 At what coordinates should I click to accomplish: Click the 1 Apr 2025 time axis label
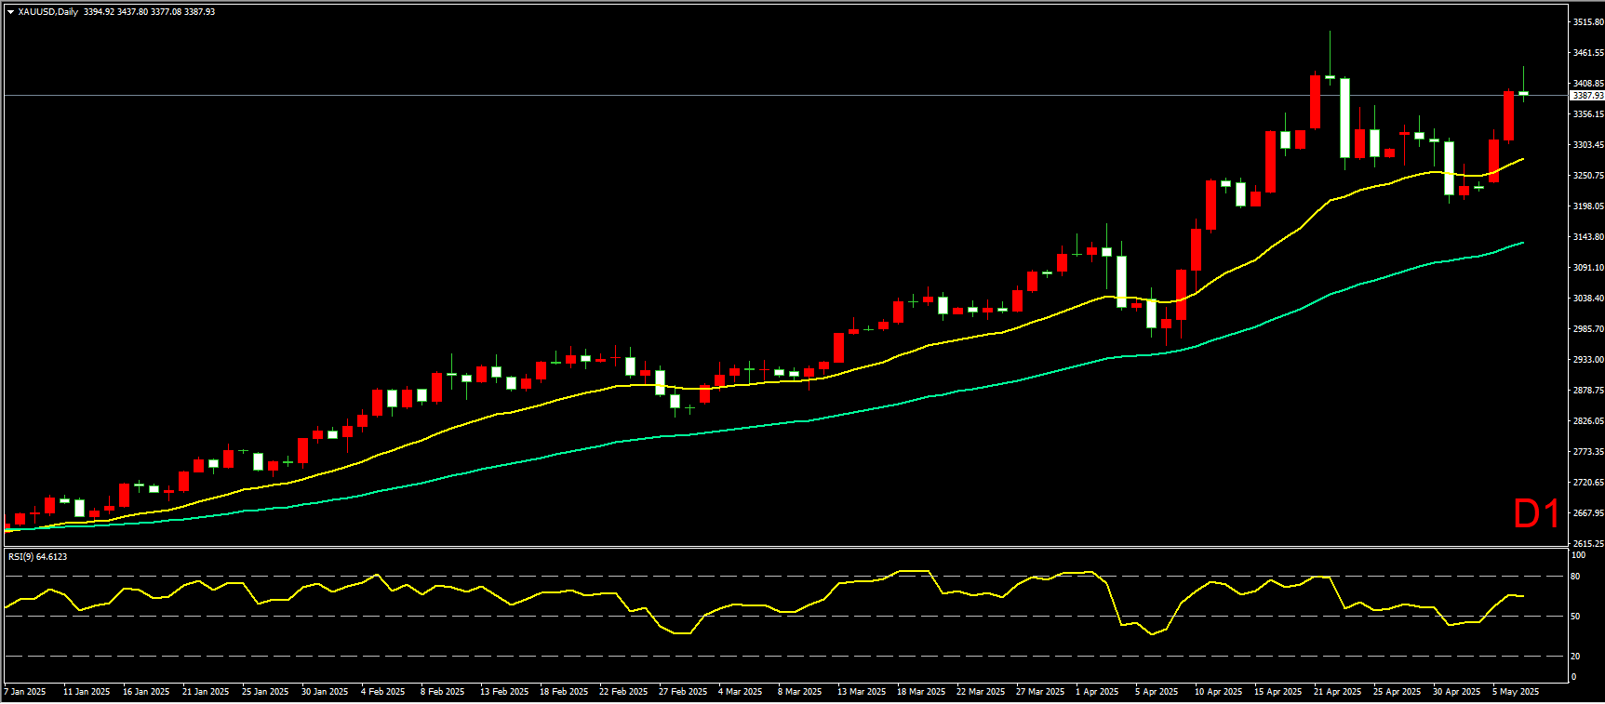[1097, 692]
